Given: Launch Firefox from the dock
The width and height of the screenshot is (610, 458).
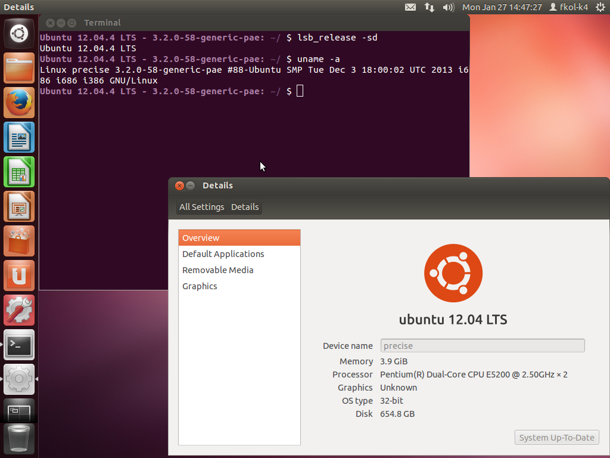Looking at the screenshot, I should coord(19,103).
